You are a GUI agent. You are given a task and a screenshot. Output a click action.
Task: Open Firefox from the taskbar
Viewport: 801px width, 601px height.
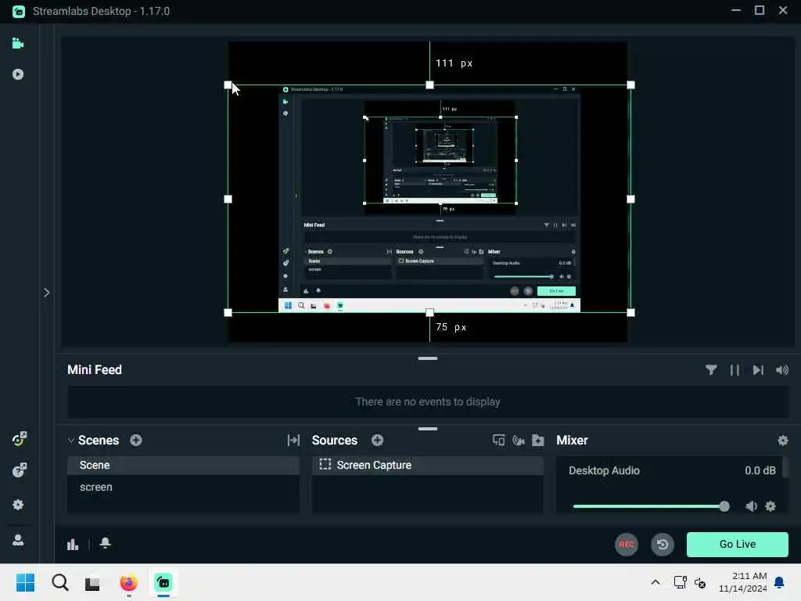(x=129, y=582)
